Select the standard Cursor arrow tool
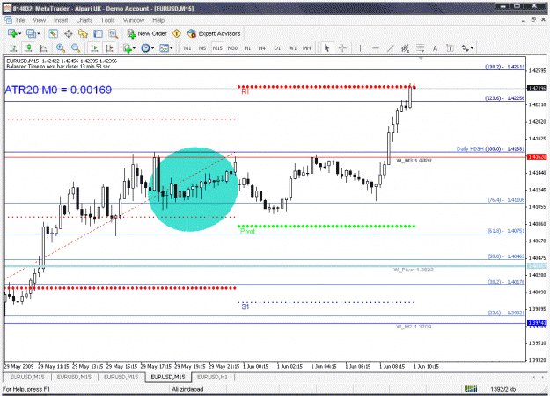Screen dimensions: 550x396 click(326, 48)
